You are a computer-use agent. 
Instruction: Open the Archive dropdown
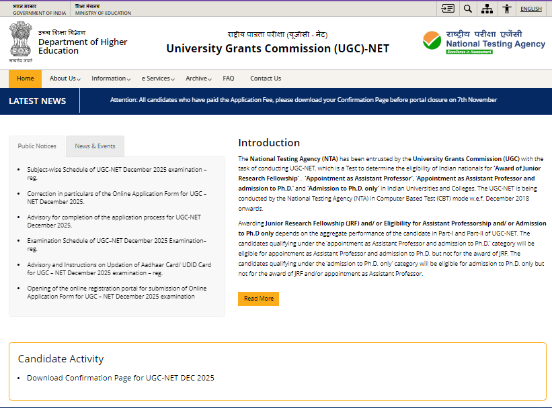pos(197,79)
